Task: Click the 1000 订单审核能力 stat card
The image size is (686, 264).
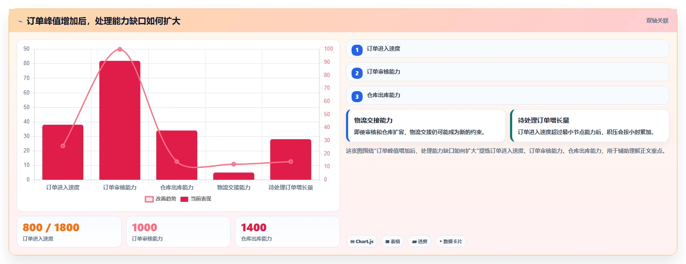Action: (178, 232)
